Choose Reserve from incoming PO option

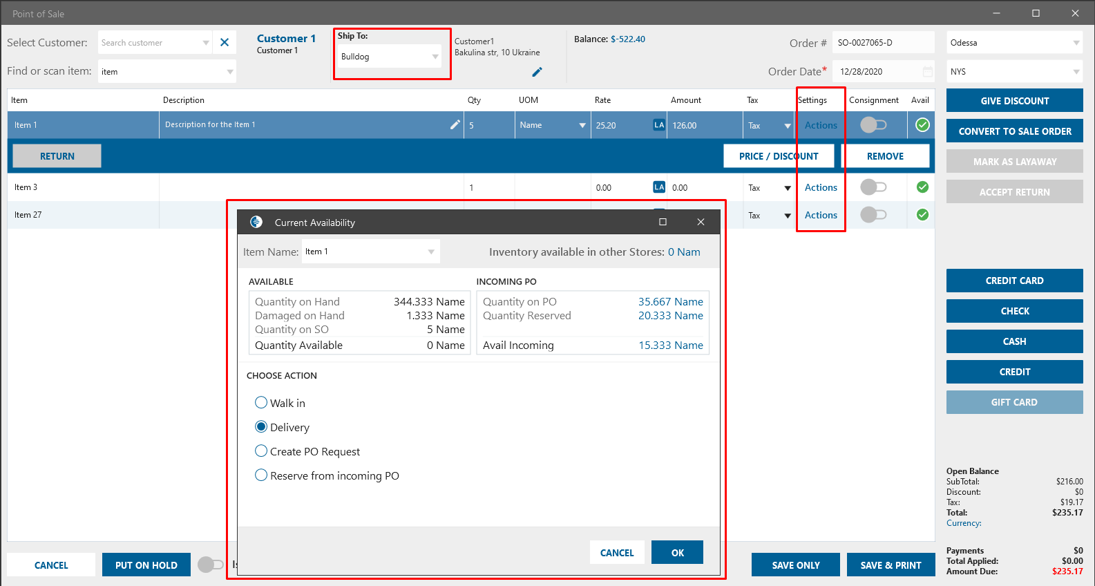tap(261, 475)
